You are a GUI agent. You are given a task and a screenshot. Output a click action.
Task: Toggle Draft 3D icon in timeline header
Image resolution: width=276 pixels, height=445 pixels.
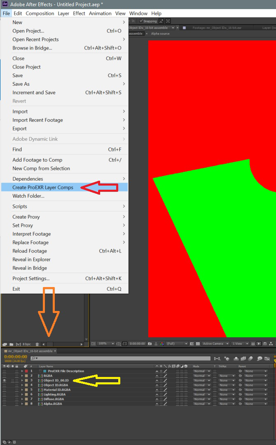point(227,359)
